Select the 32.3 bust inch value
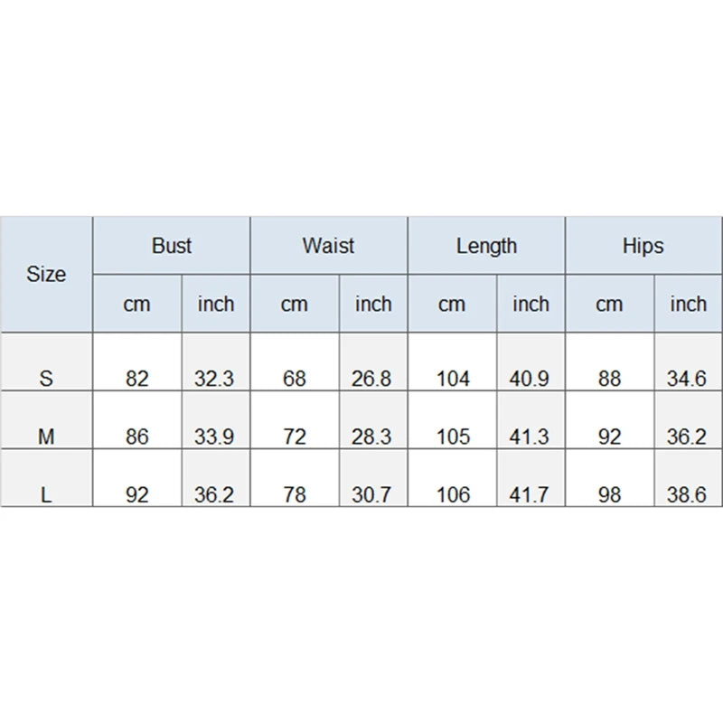This screenshot has width=723, height=723. click(x=214, y=379)
